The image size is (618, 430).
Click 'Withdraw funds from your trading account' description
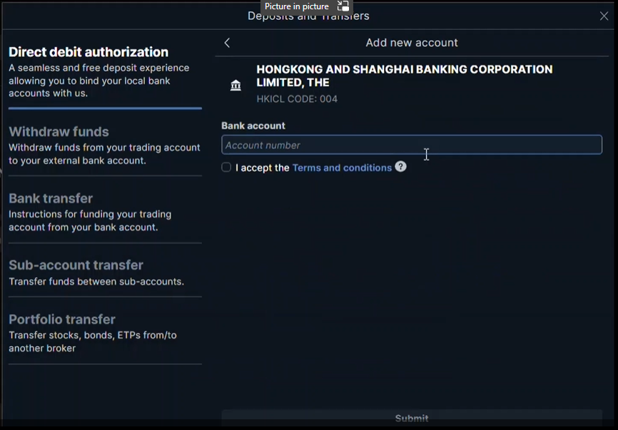click(x=104, y=154)
